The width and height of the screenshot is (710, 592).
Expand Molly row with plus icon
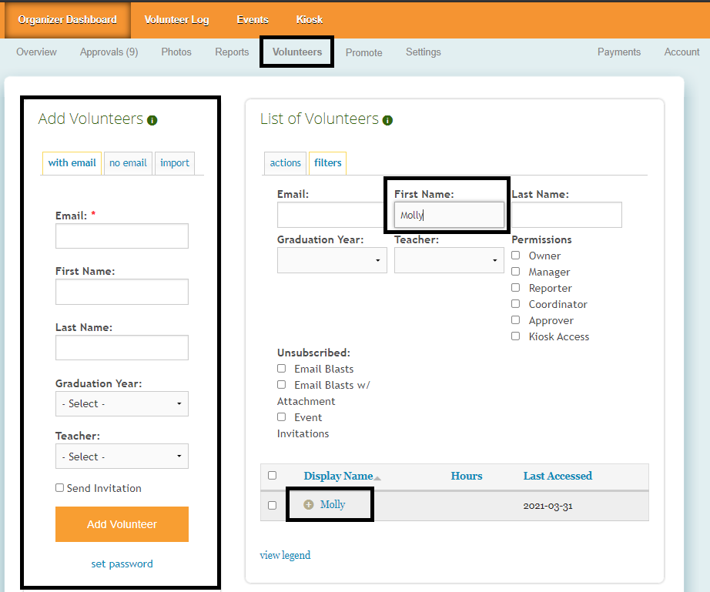tap(308, 505)
